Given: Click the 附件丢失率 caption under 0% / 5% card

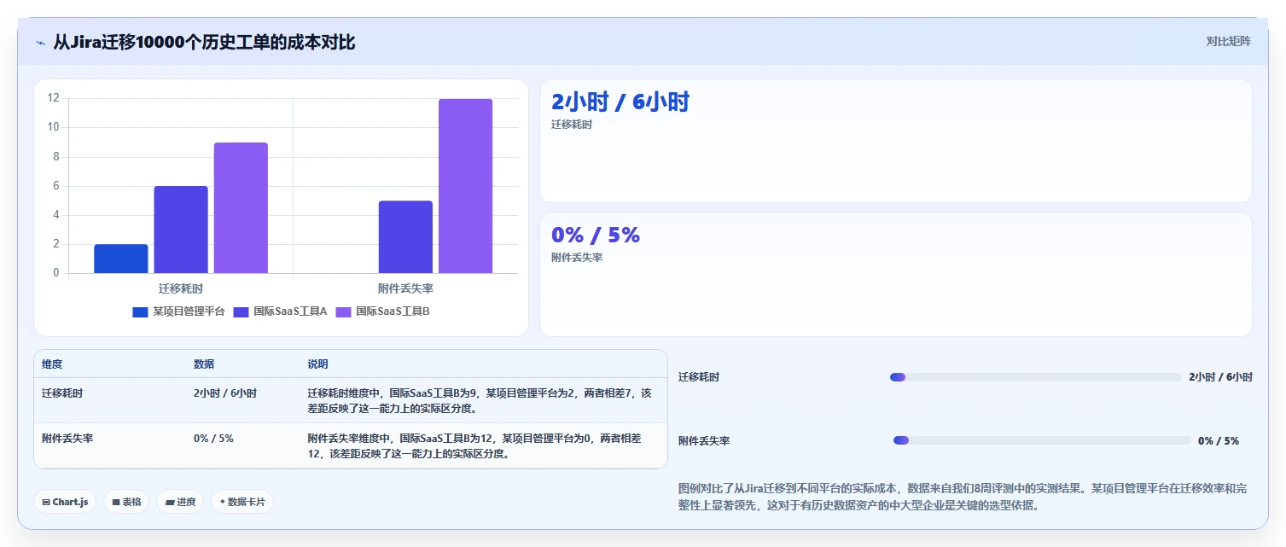Looking at the screenshot, I should point(577,258).
